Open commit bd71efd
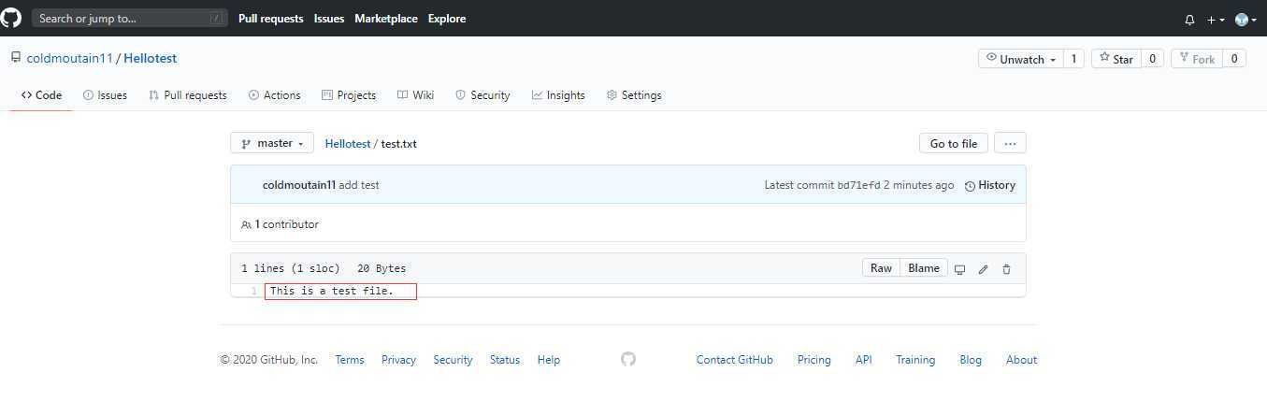1267x401 pixels. pyautogui.click(x=859, y=185)
